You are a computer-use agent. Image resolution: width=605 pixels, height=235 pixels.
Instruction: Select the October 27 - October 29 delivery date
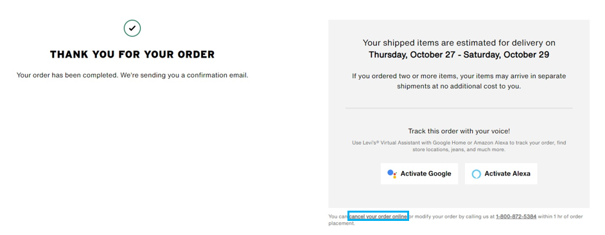click(459, 54)
